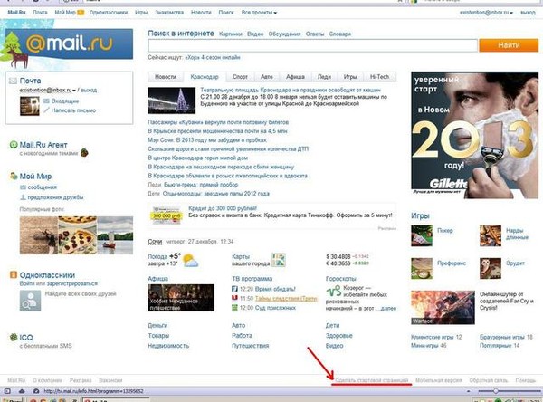The image size is (543, 402).
Task: Click the Мой Мир icon
Action: click(x=14, y=176)
